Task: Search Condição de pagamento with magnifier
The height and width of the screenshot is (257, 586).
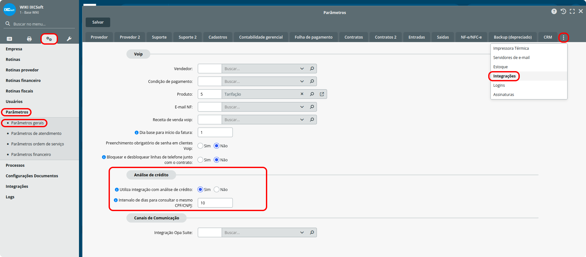Action: (312, 81)
